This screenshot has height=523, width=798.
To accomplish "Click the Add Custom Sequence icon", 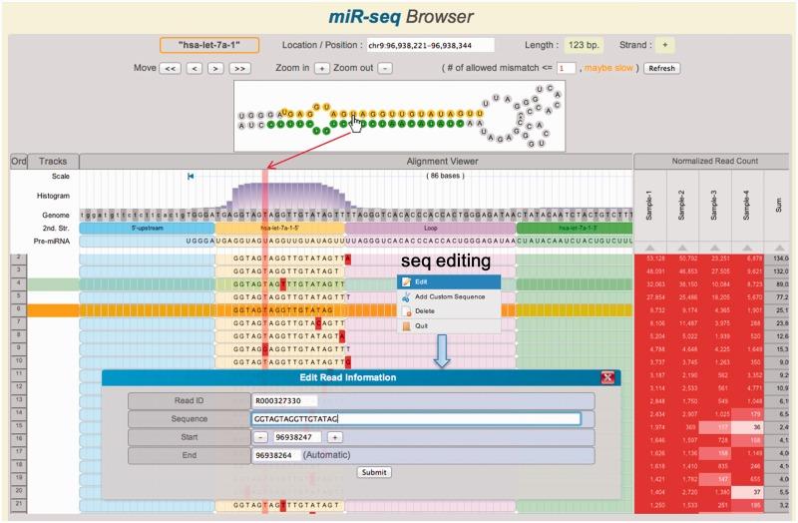I will pyautogui.click(x=406, y=296).
